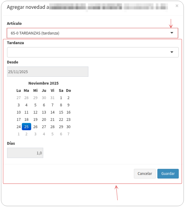Viewport: 185px width, 207px height.
Task: Choose day 12 in the calendar
Action: coord(35,112)
